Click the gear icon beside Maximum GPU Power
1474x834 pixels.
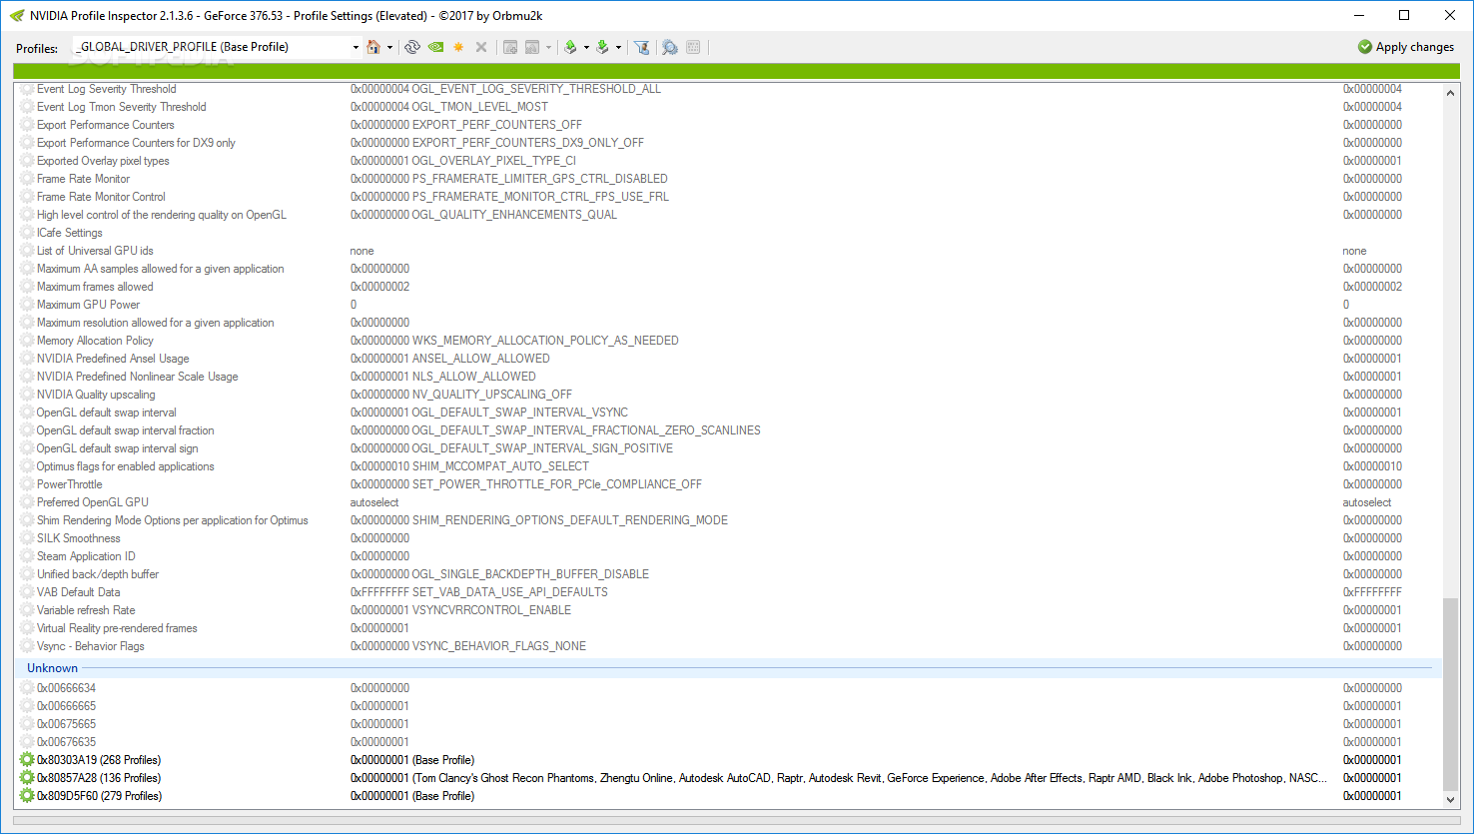(x=27, y=305)
